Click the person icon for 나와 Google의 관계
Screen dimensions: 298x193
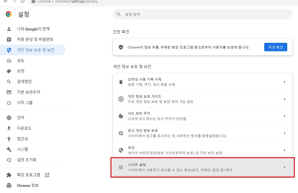click(9, 29)
